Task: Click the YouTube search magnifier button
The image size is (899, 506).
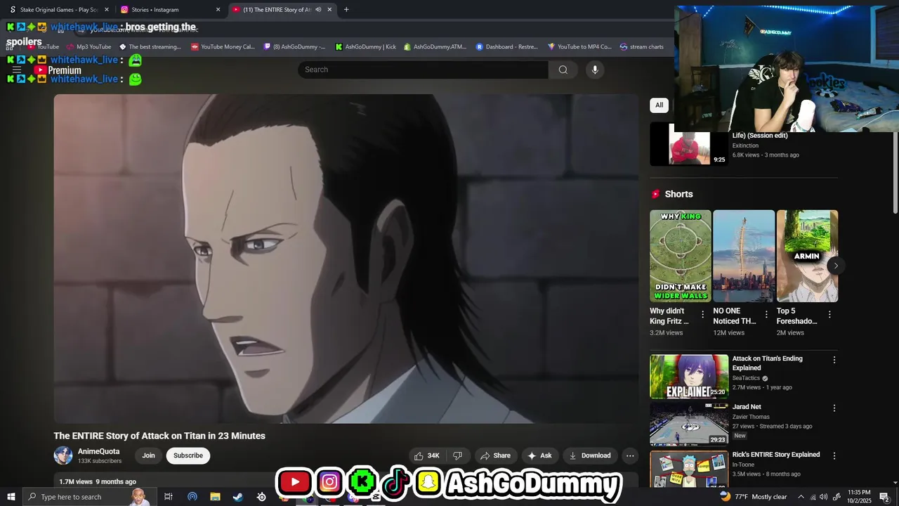Action: [x=563, y=70]
